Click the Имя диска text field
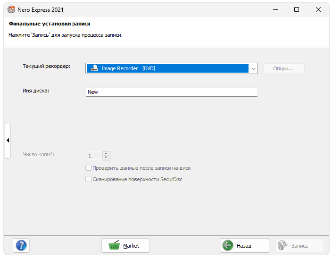332x258 pixels. coord(172,92)
